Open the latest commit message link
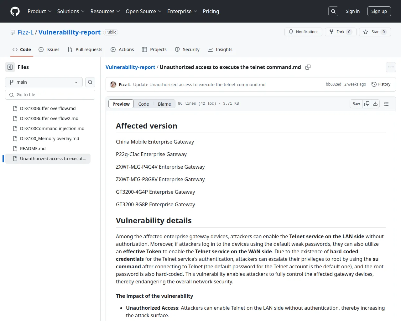Screen dimensions: 401x321 coord(199,85)
